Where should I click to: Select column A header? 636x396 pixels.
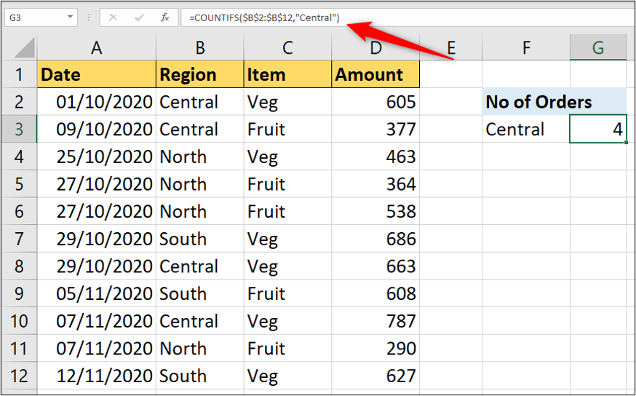97,48
